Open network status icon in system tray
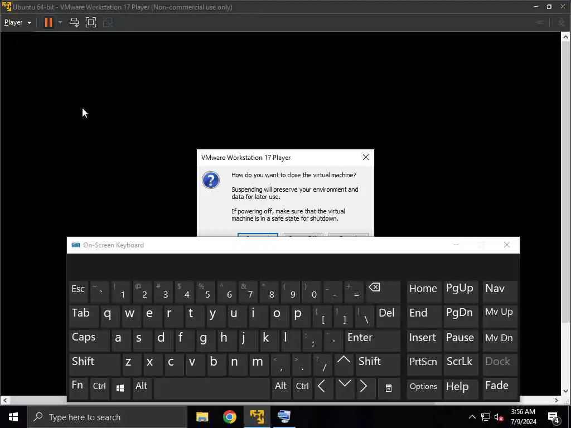The height and width of the screenshot is (428, 571). tap(486, 417)
